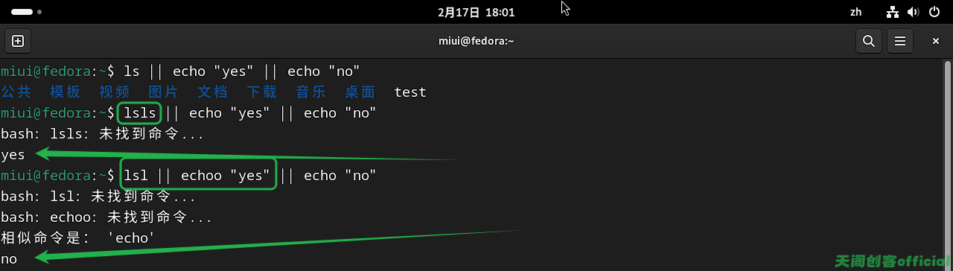
Task: Click the 下载 directory name
Action: click(262, 92)
